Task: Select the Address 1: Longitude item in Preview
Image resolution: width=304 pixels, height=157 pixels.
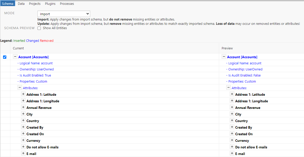Action: [251, 101]
